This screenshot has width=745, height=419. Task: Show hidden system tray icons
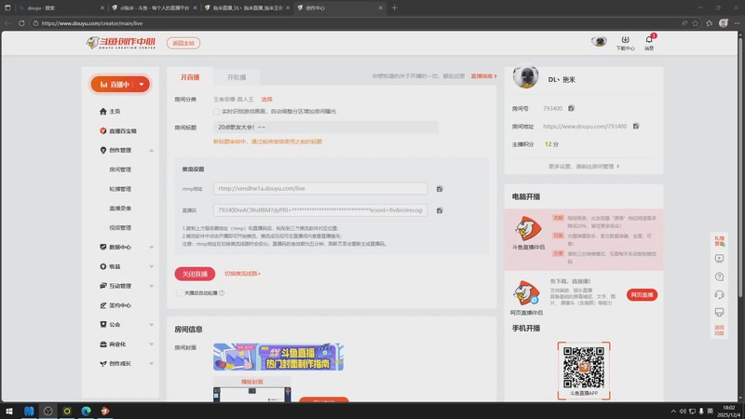coord(673,411)
